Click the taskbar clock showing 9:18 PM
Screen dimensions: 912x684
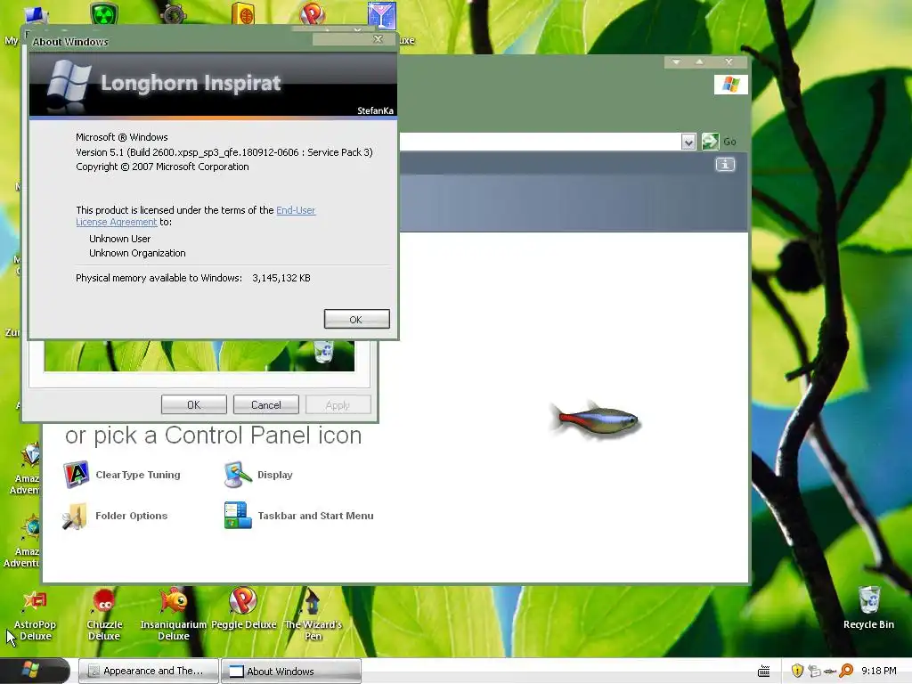point(879,671)
